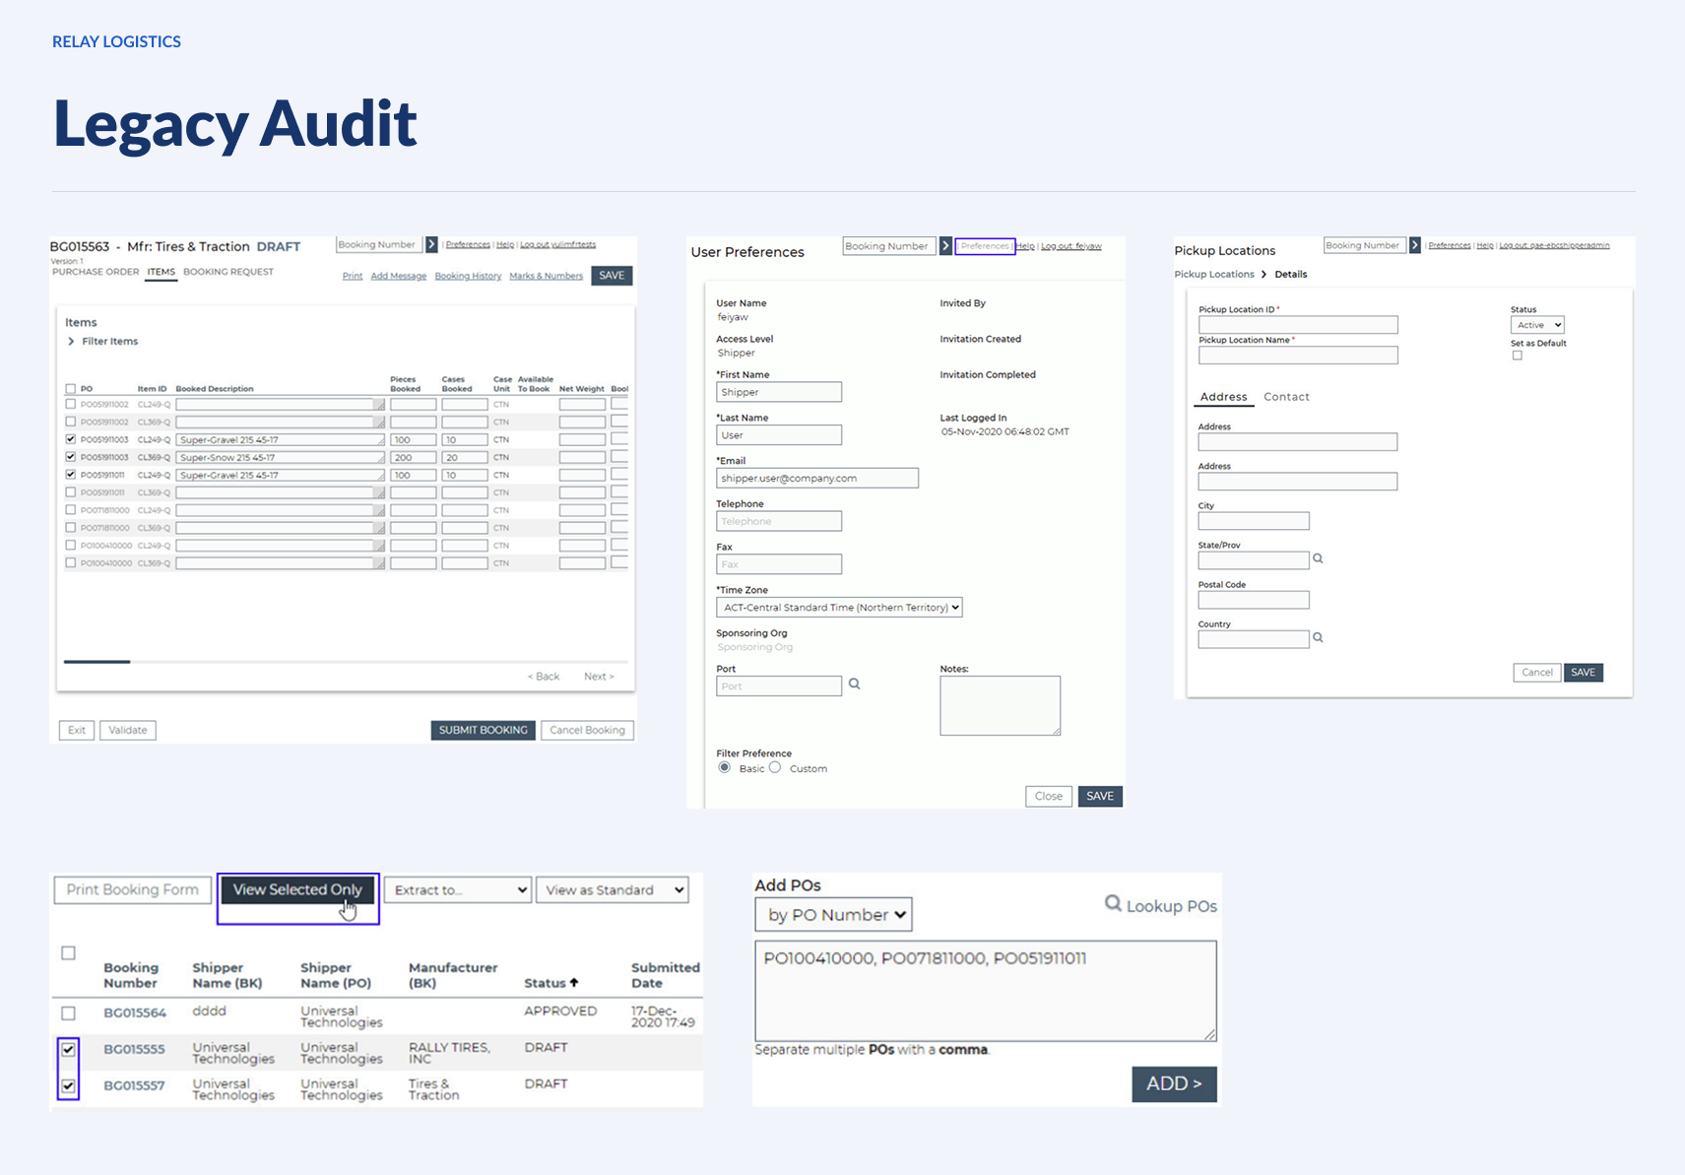Image resolution: width=1685 pixels, height=1175 pixels.
Task: Open the Time Zone dropdown
Action: point(839,608)
